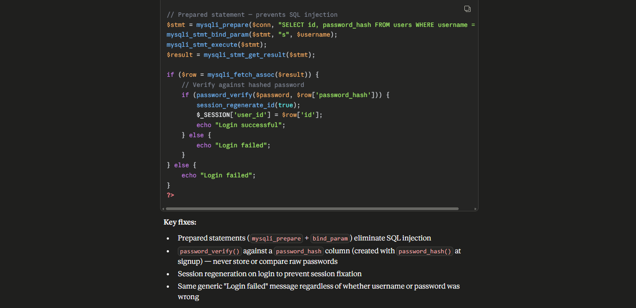Click the mysqli_stmt_get_result line

click(241, 55)
